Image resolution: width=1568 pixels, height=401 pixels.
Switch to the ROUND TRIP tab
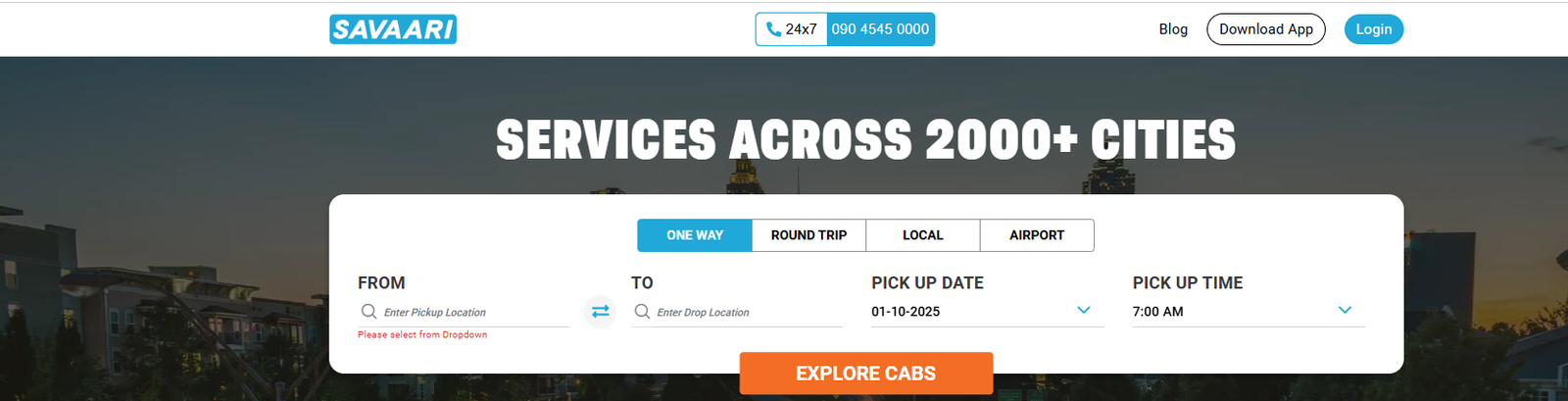coord(808,235)
